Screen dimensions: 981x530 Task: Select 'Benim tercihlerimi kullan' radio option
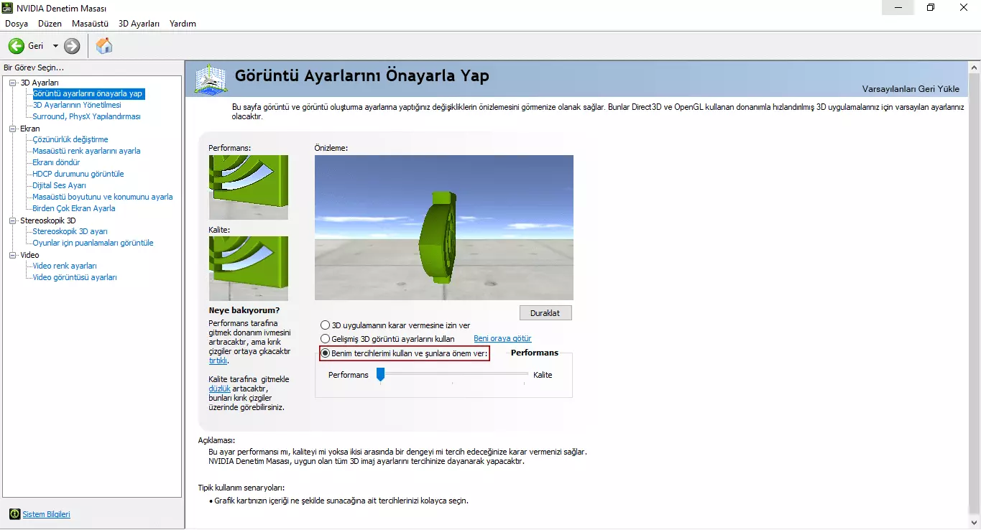pyautogui.click(x=326, y=353)
